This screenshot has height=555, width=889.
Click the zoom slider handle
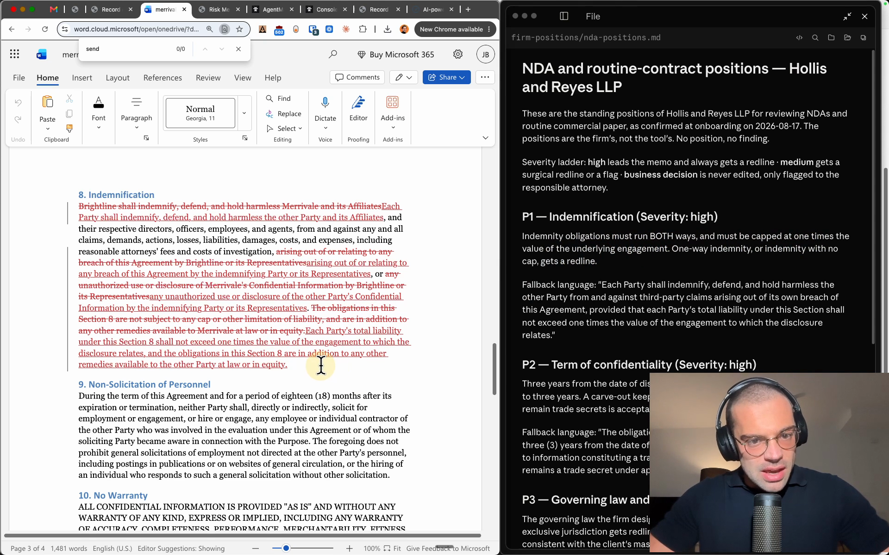[286, 548]
